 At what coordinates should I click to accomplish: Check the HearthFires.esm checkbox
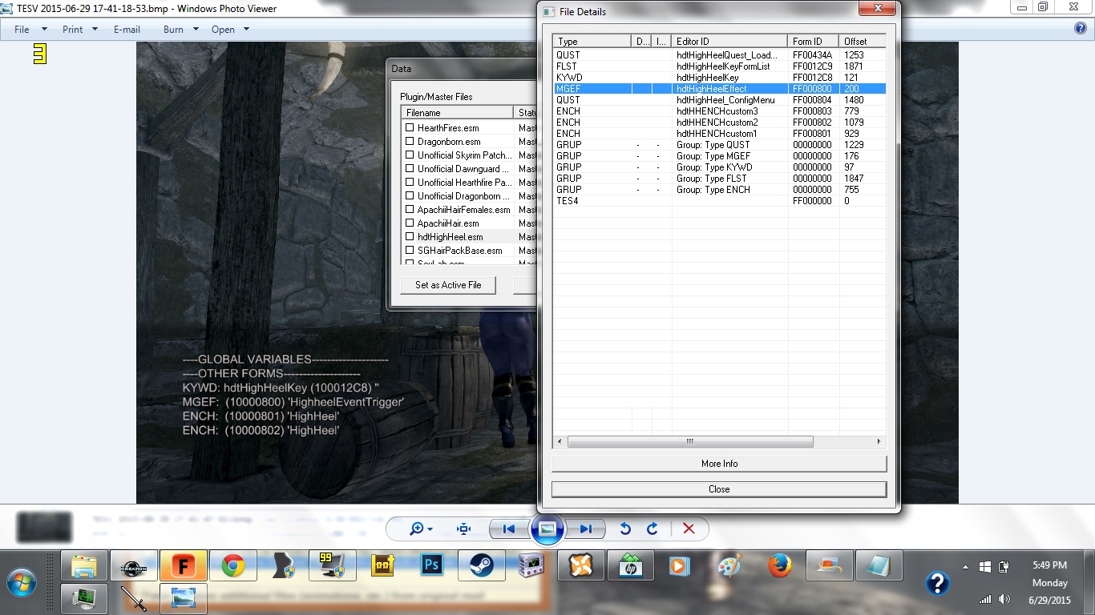point(410,128)
